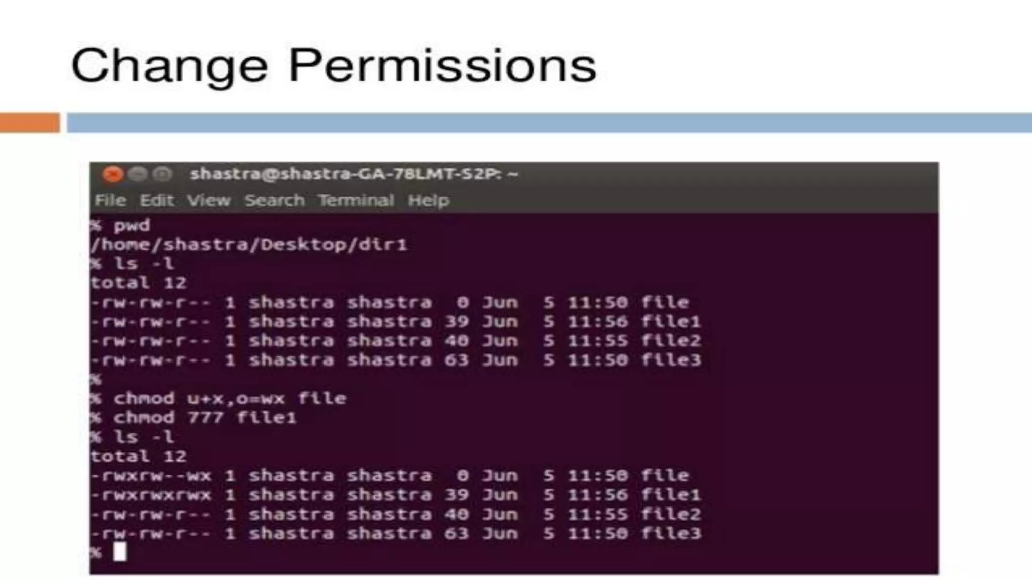This screenshot has width=1032, height=580.
Task: Click the orange accent block under title
Action: 30,123
